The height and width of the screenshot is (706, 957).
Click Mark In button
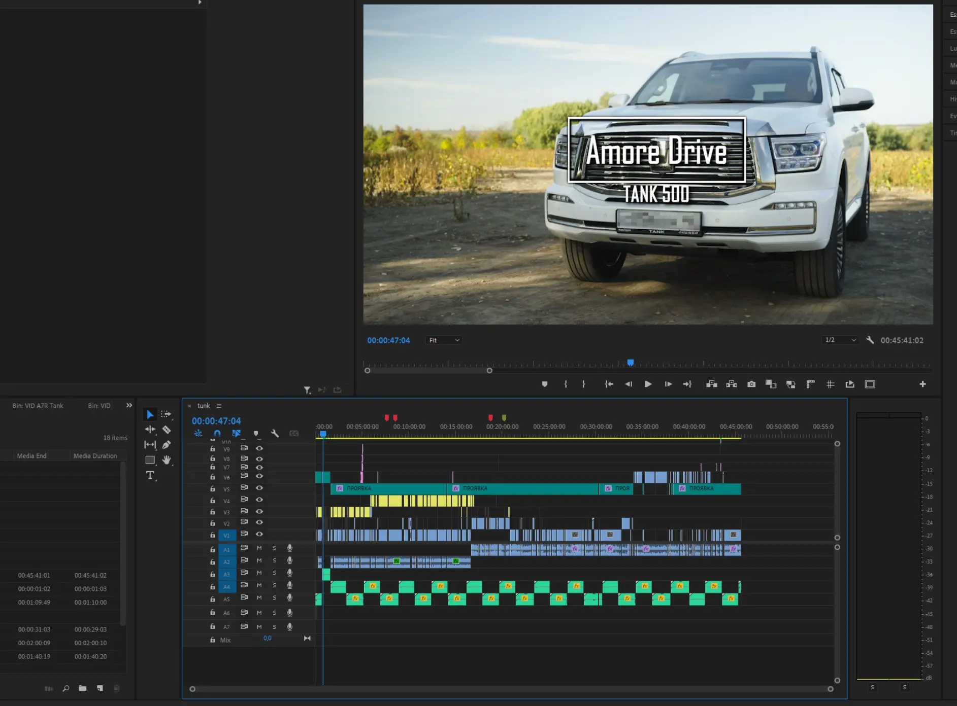pyautogui.click(x=566, y=384)
